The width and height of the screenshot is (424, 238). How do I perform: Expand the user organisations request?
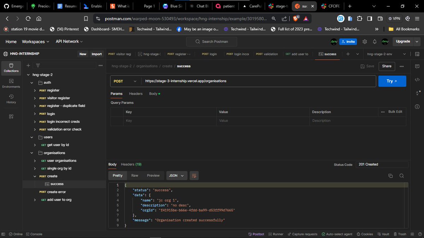point(35,161)
